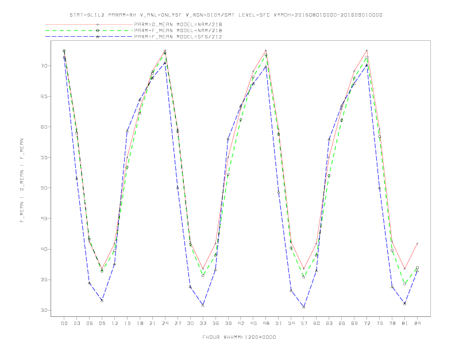This screenshot has width=455, height=352.
Task: Click x-axis forecast hour label 24
Action: tap(165, 323)
